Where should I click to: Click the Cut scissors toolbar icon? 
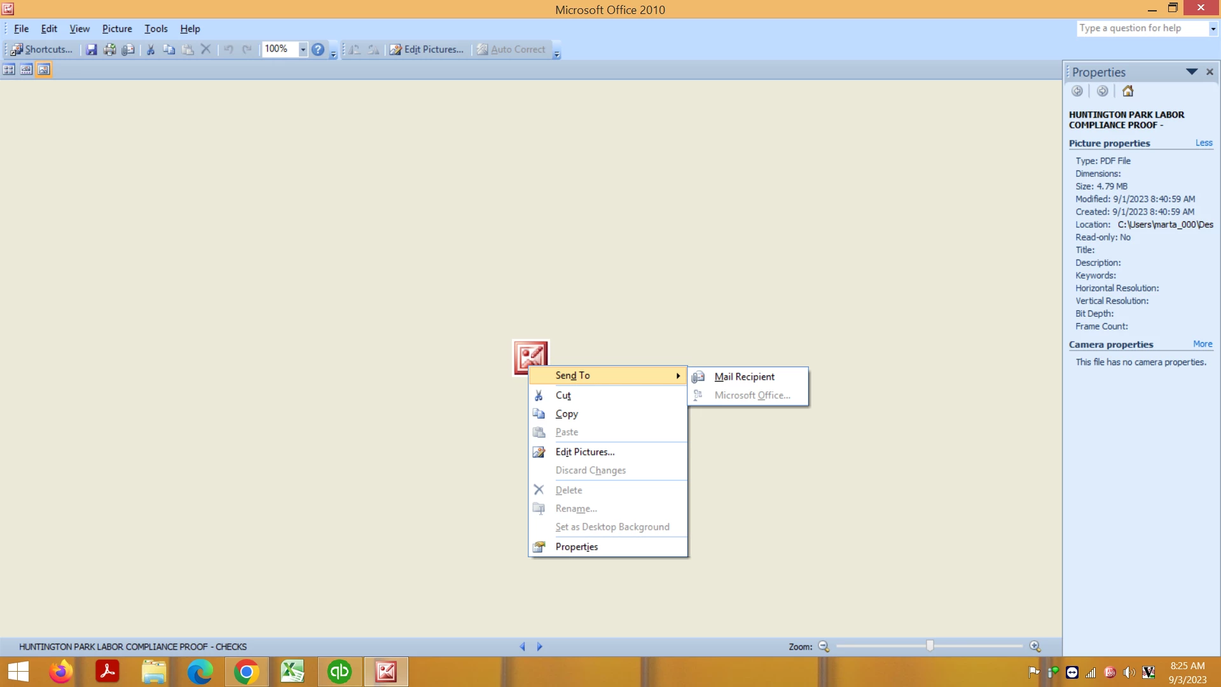click(x=151, y=50)
